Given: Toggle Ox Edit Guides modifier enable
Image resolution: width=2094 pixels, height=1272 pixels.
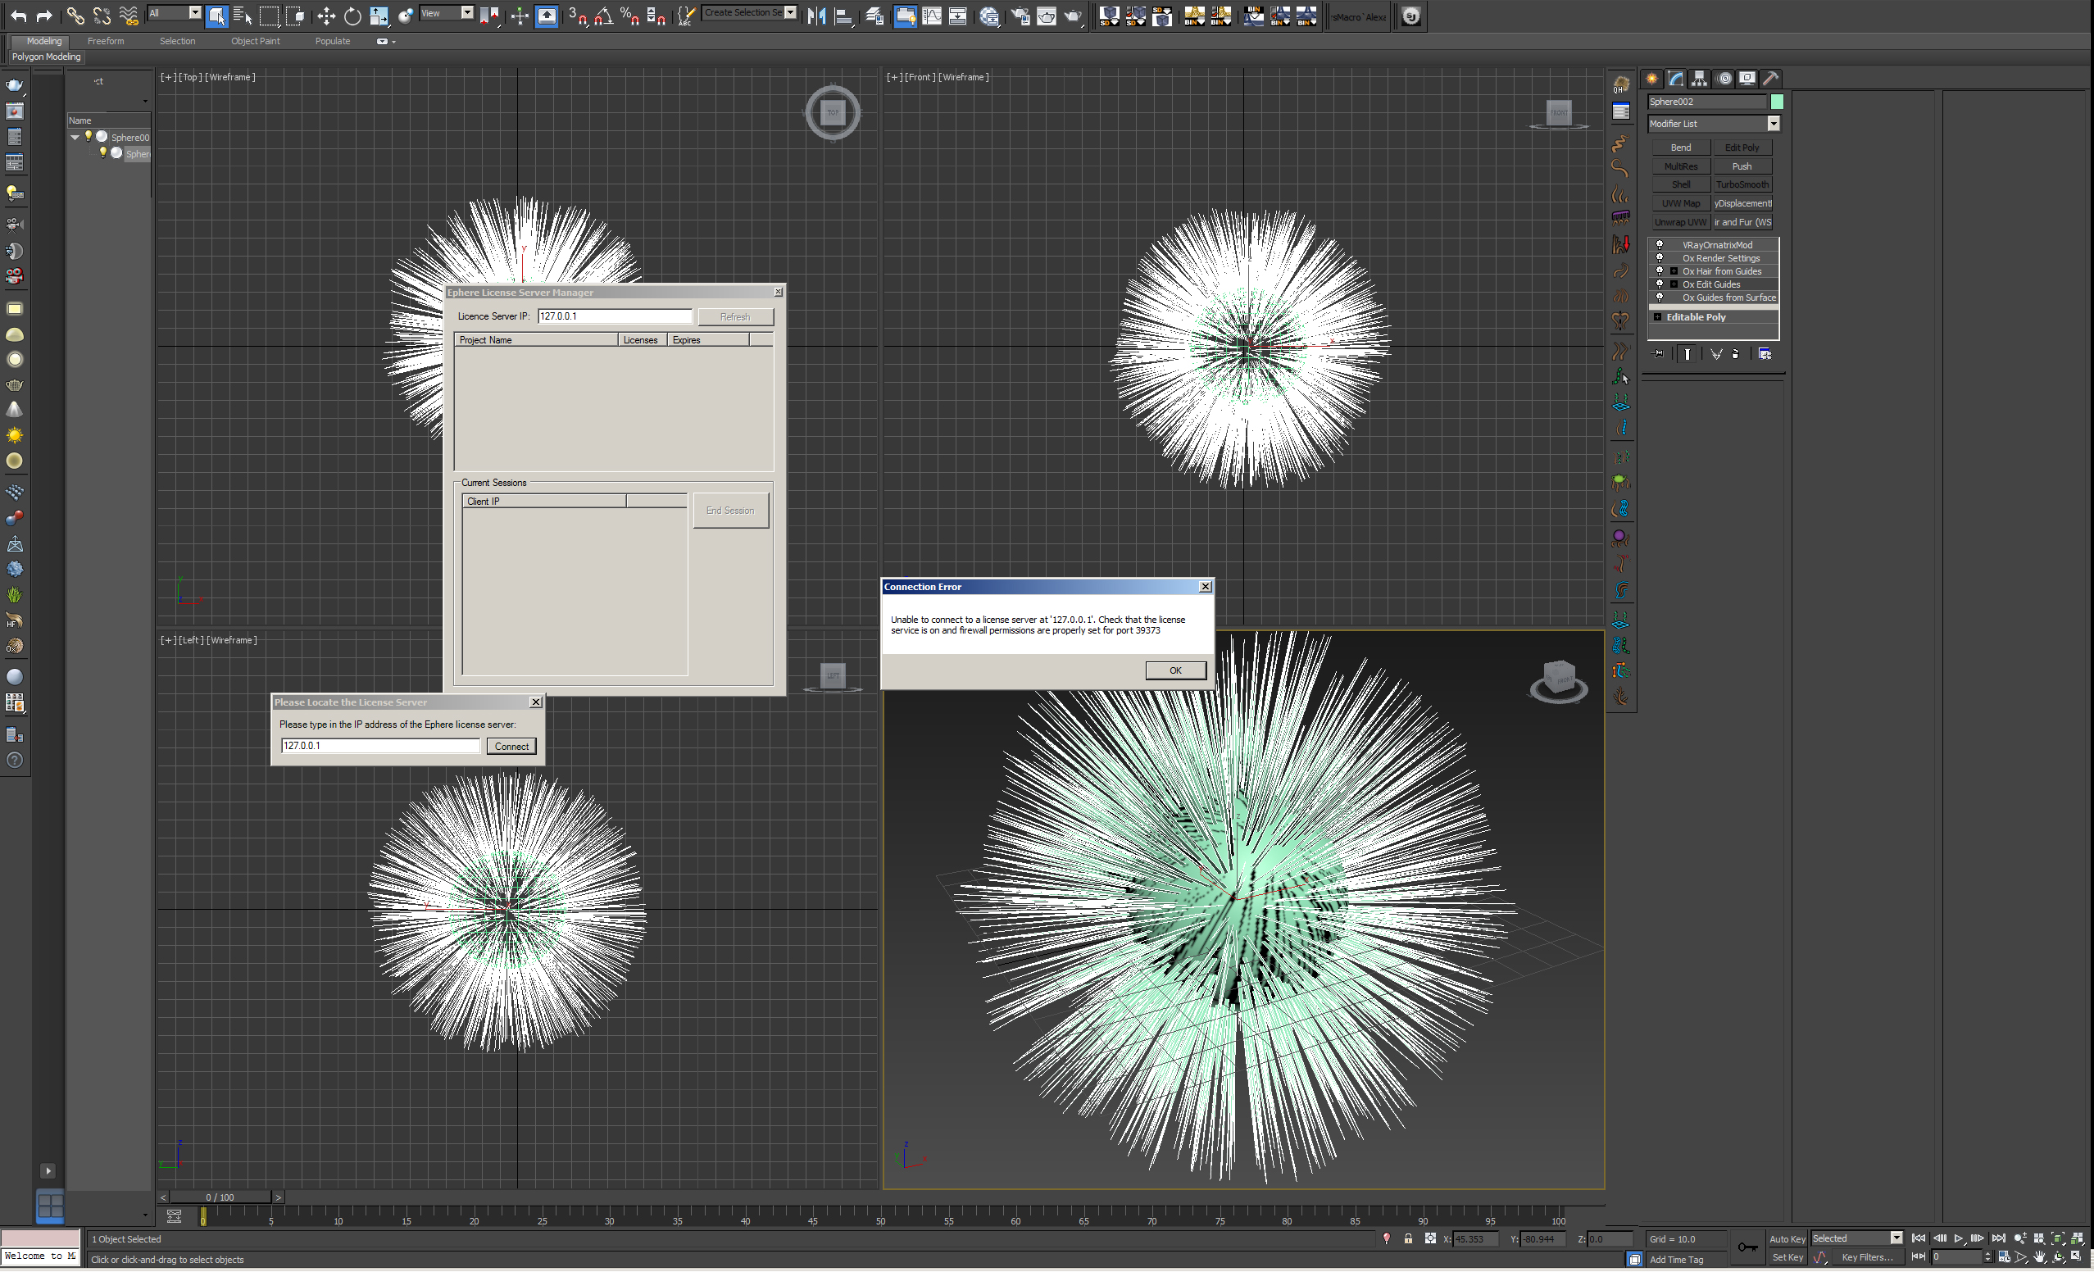Looking at the screenshot, I should 1659,283.
